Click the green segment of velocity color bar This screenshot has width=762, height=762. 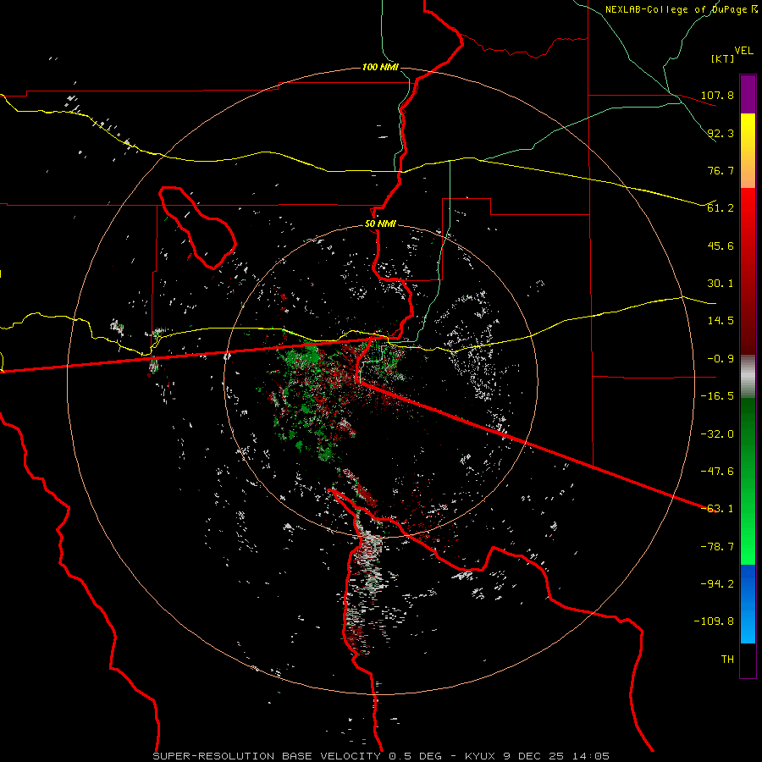tap(748, 481)
